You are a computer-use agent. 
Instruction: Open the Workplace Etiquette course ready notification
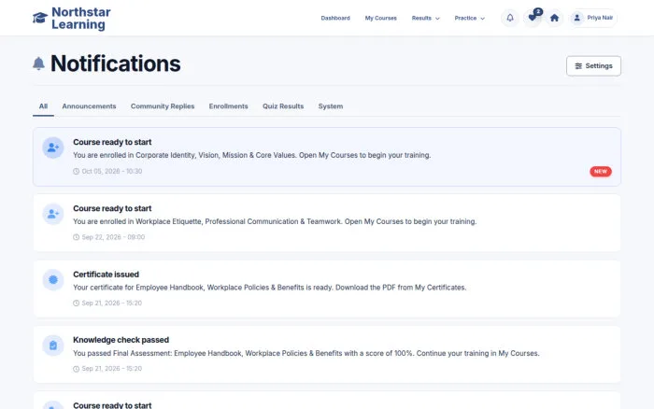(327, 222)
